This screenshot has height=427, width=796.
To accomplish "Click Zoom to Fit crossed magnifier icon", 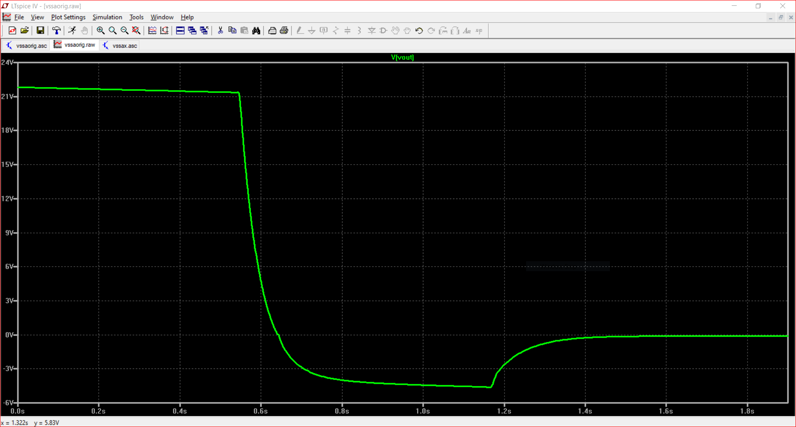I will pyautogui.click(x=136, y=31).
